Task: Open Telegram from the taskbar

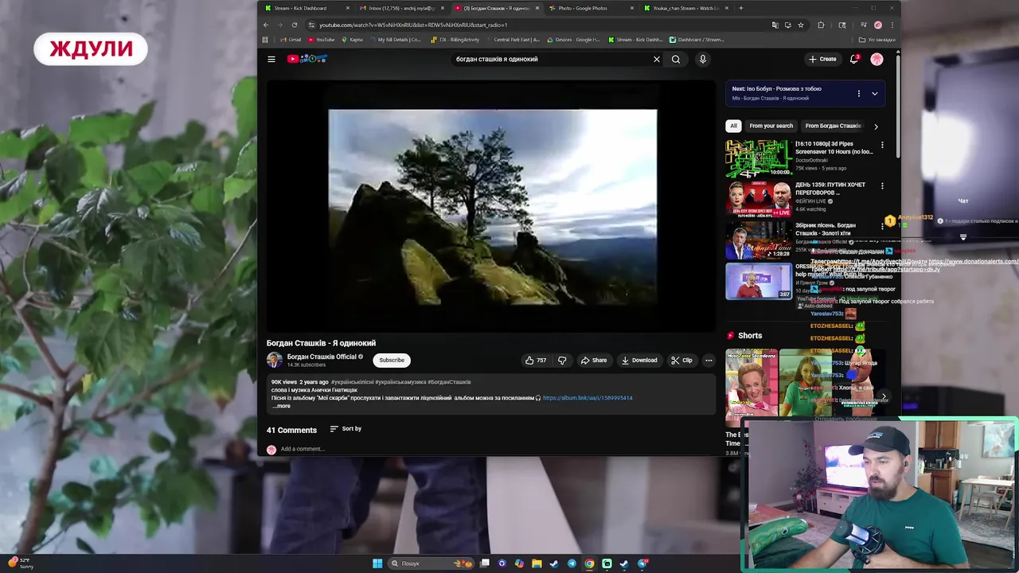Action: point(572,563)
